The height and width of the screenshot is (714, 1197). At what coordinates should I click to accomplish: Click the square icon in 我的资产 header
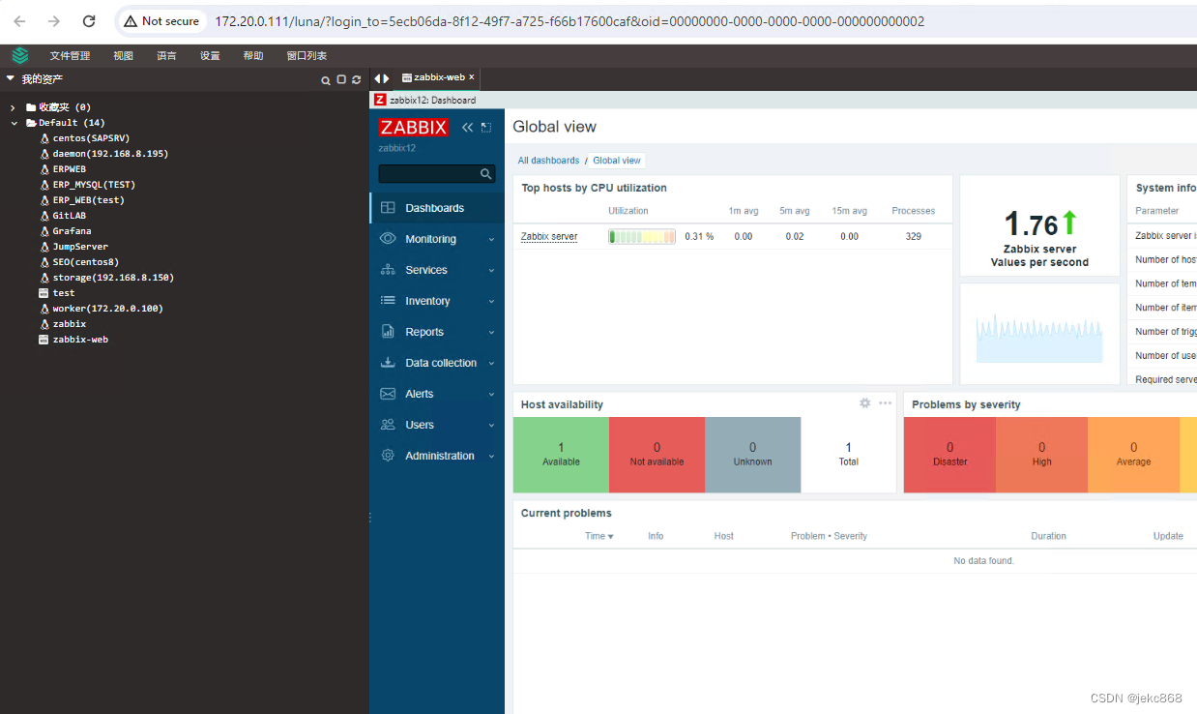pyautogui.click(x=341, y=79)
